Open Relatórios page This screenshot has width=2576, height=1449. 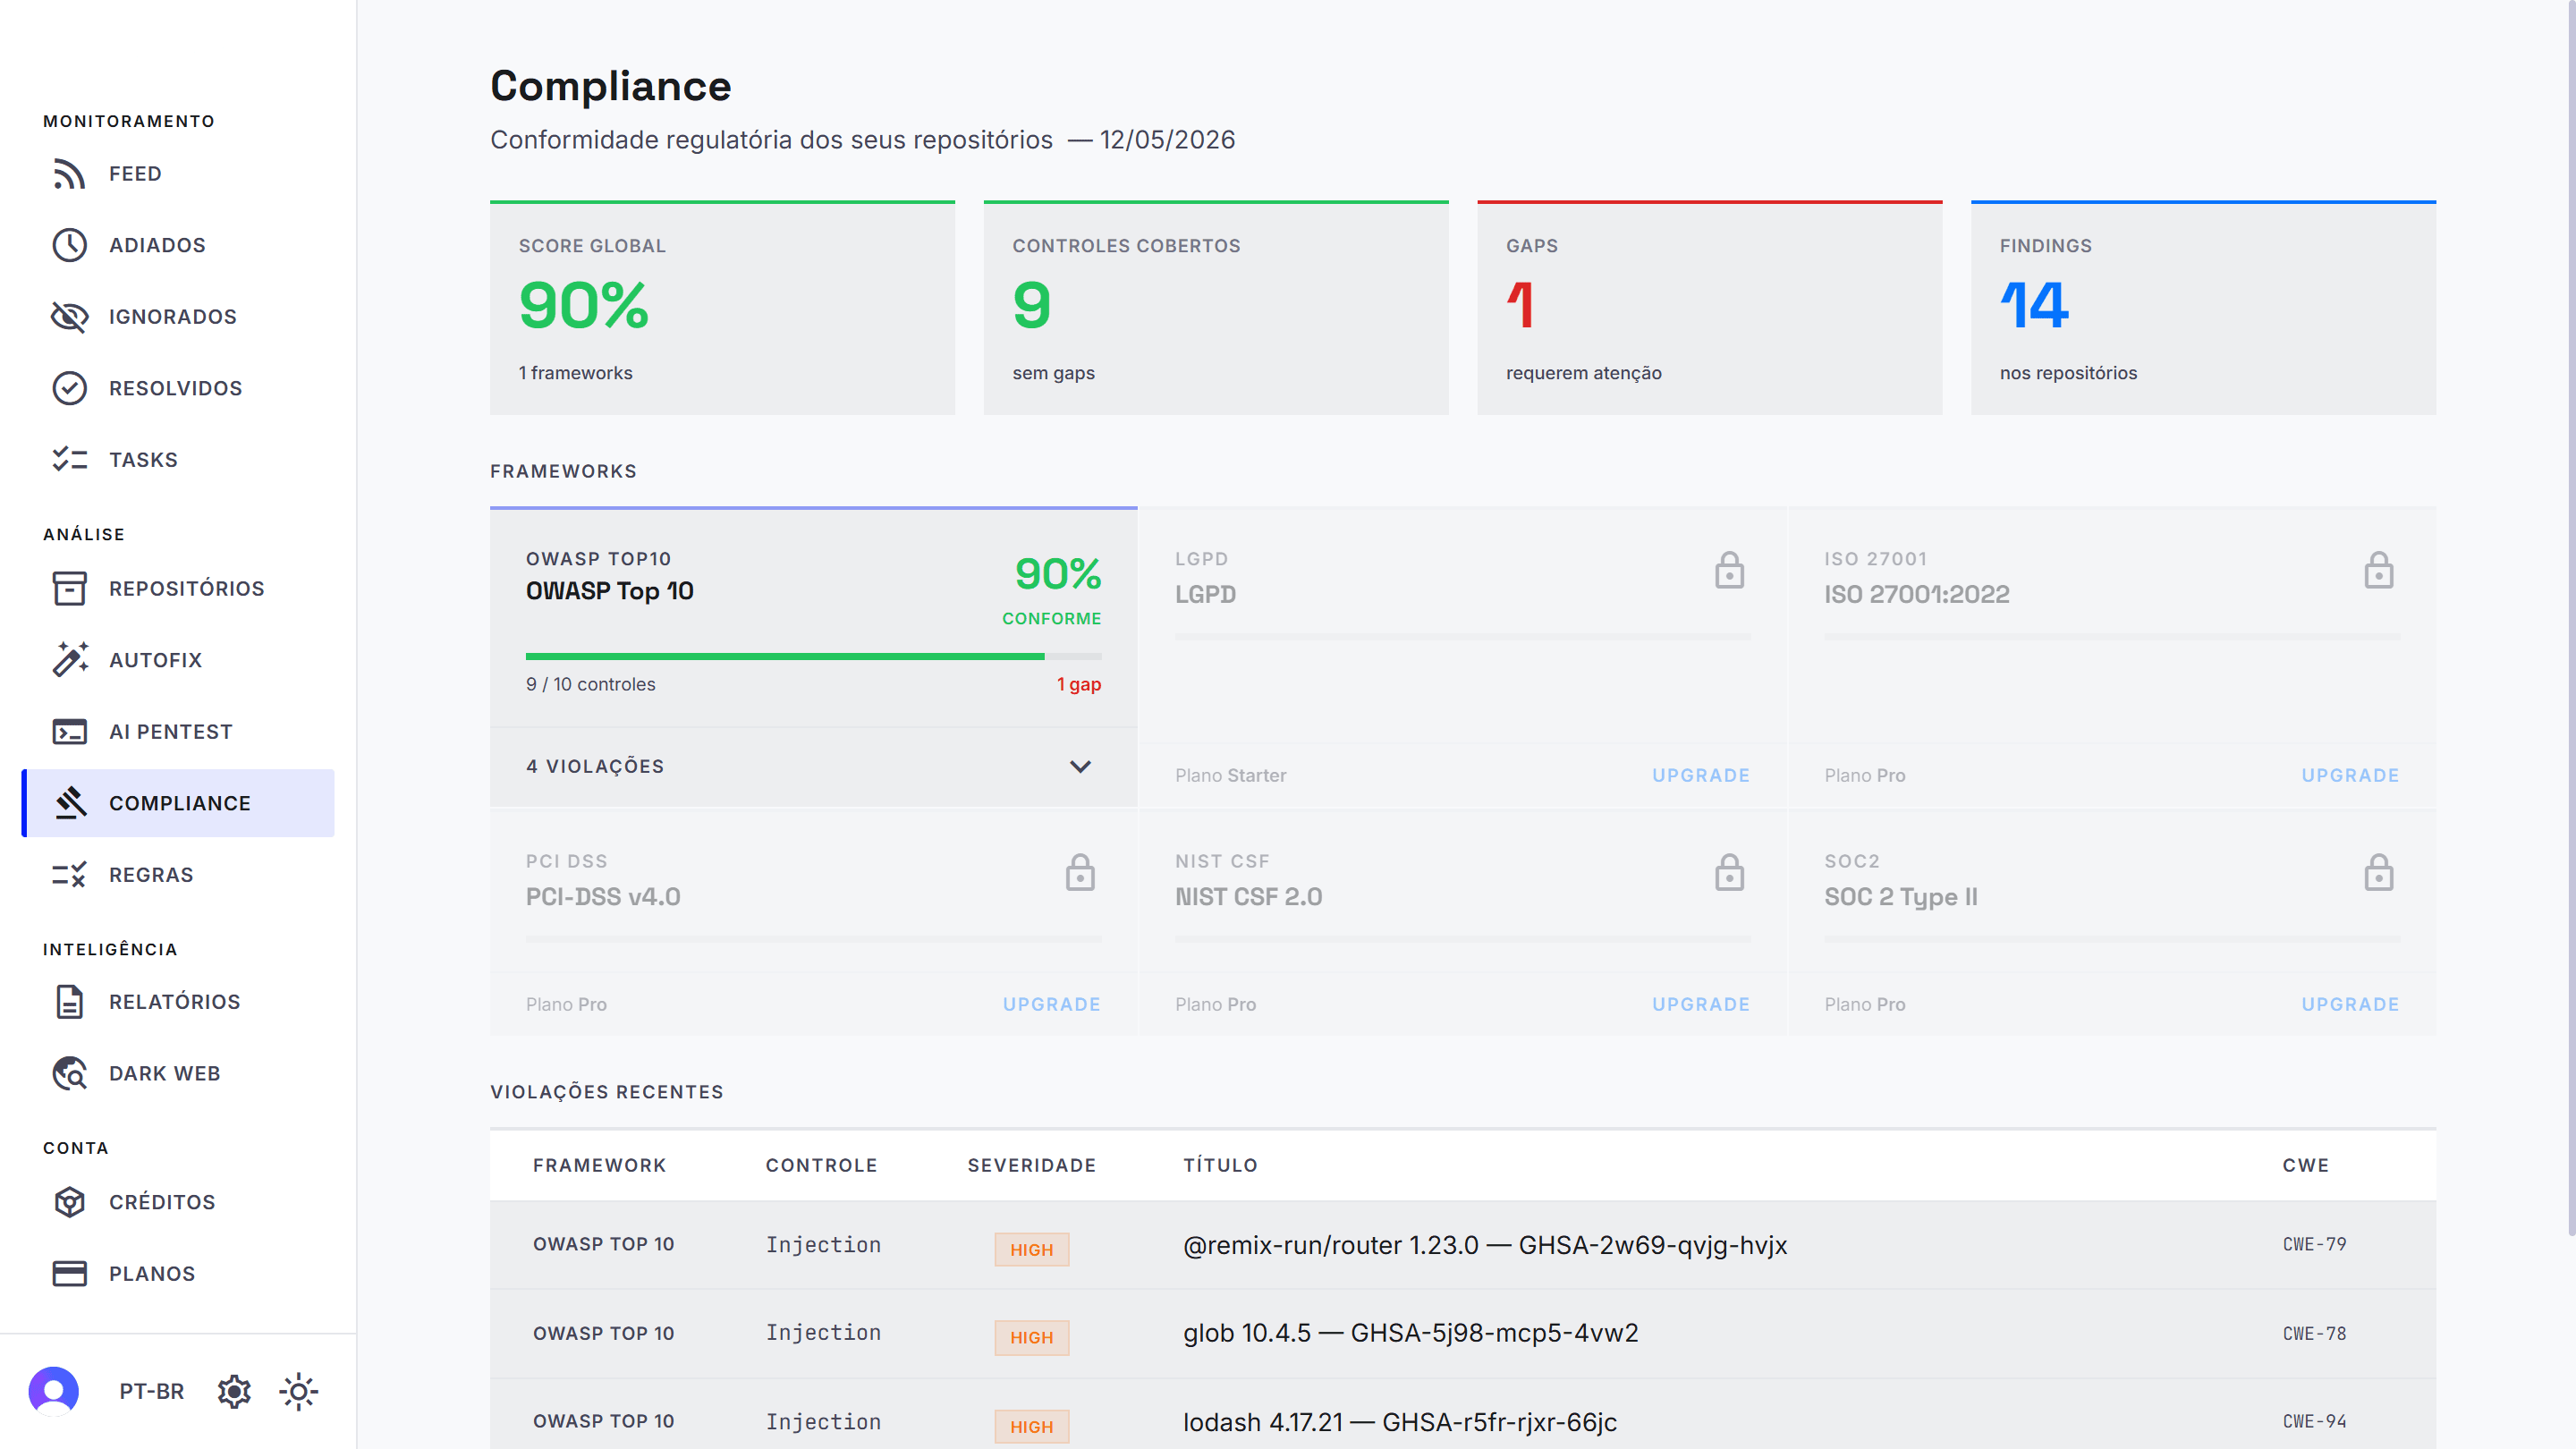[178, 1002]
